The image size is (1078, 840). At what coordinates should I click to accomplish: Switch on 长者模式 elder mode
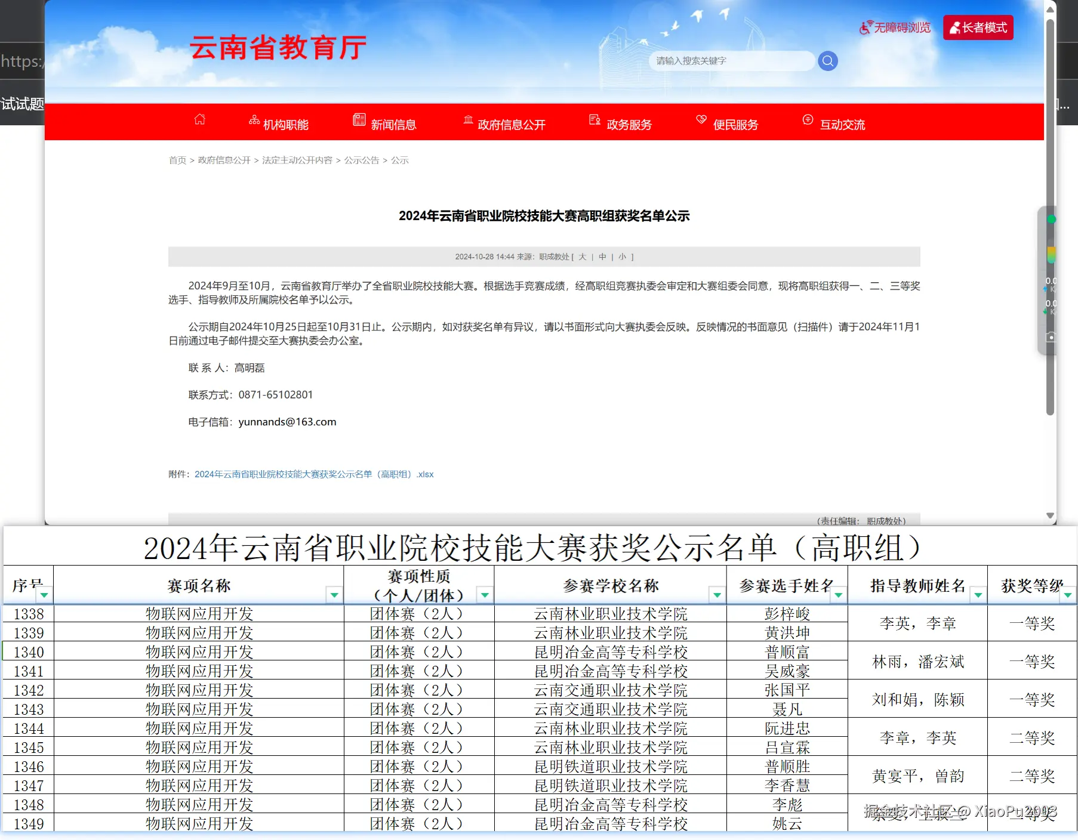tap(978, 27)
